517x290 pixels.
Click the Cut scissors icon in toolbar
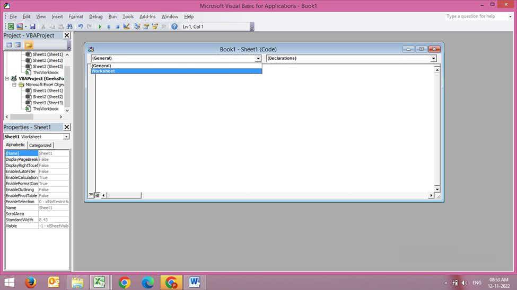(x=43, y=26)
